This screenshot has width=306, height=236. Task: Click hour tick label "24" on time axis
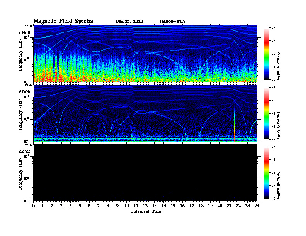coord(257,206)
